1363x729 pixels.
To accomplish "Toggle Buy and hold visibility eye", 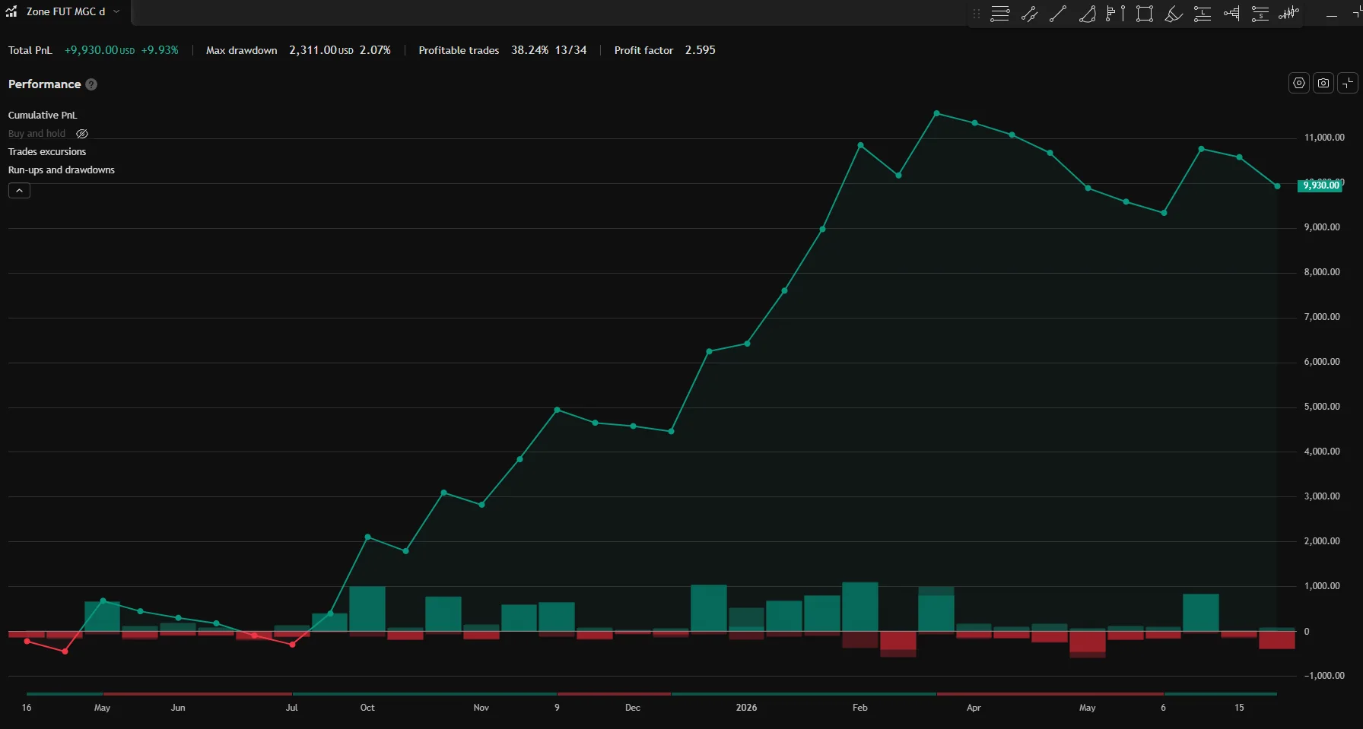I will (82, 134).
